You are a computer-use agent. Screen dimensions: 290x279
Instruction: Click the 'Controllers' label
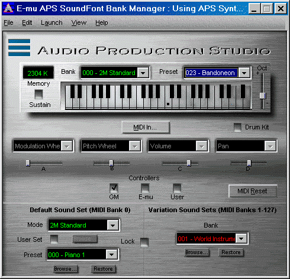[x=144, y=178]
